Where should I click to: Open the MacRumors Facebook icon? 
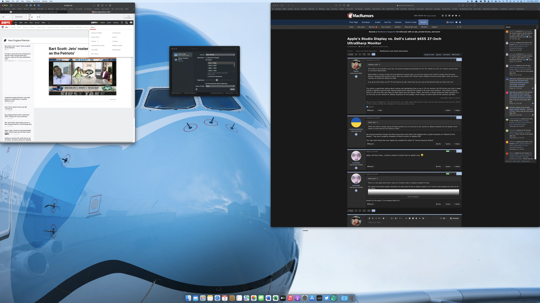[449, 16]
